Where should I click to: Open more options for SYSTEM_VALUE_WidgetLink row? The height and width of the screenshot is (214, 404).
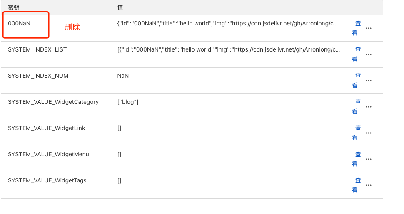[x=369, y=133]
